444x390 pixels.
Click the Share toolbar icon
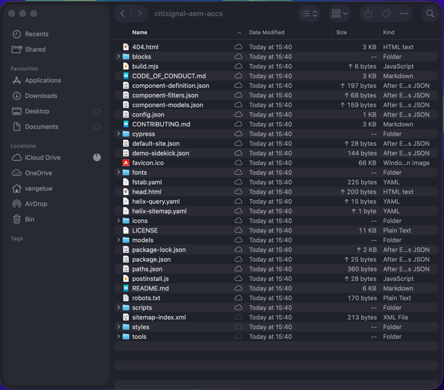pyautogui.click(x=368, y=14)
